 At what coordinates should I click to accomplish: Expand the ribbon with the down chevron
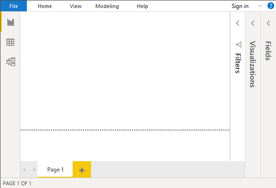point(260,6)
